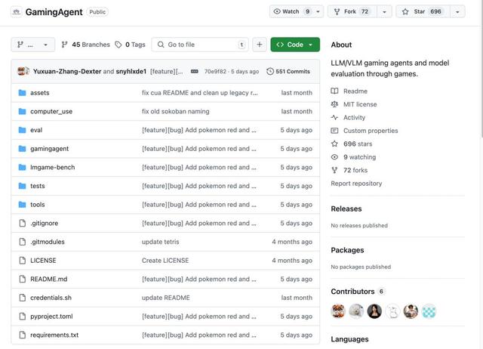Click the Report repository link
Image resolution: width=483 pixels, height=349 pixels.
click(356, 184)
